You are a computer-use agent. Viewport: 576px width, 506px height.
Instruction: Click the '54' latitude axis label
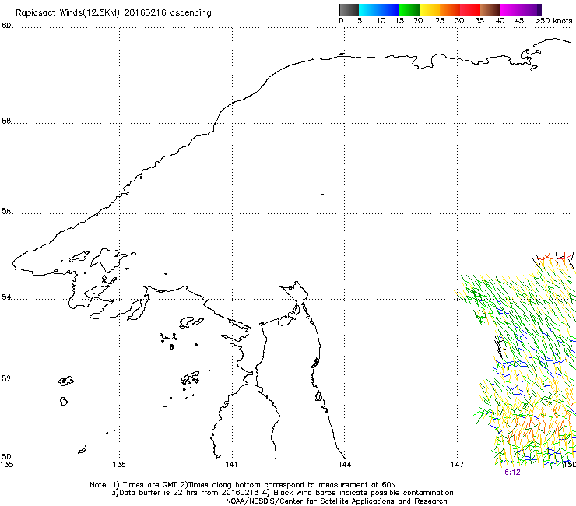[x=6, y=297]
